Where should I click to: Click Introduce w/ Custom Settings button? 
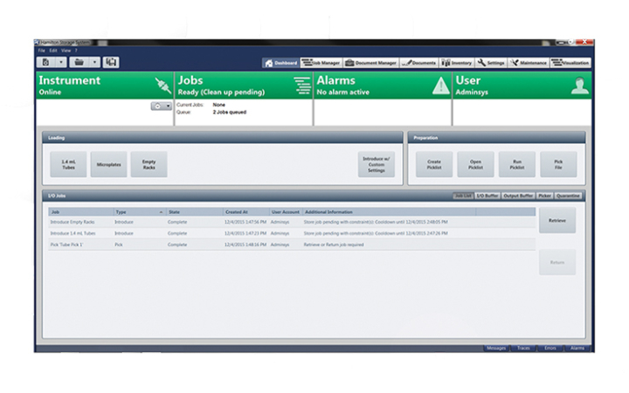tap(377, 164)
